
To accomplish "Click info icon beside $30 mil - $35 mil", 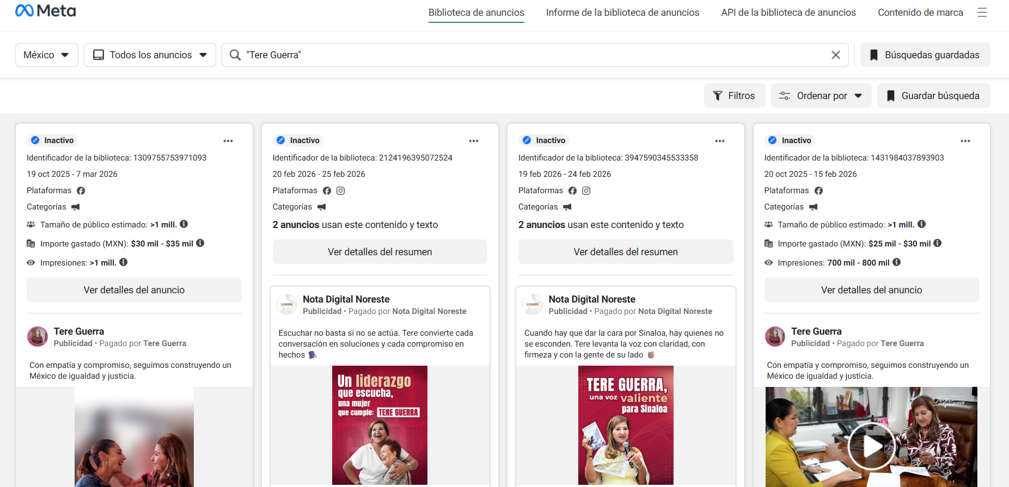I will point(200,243).
